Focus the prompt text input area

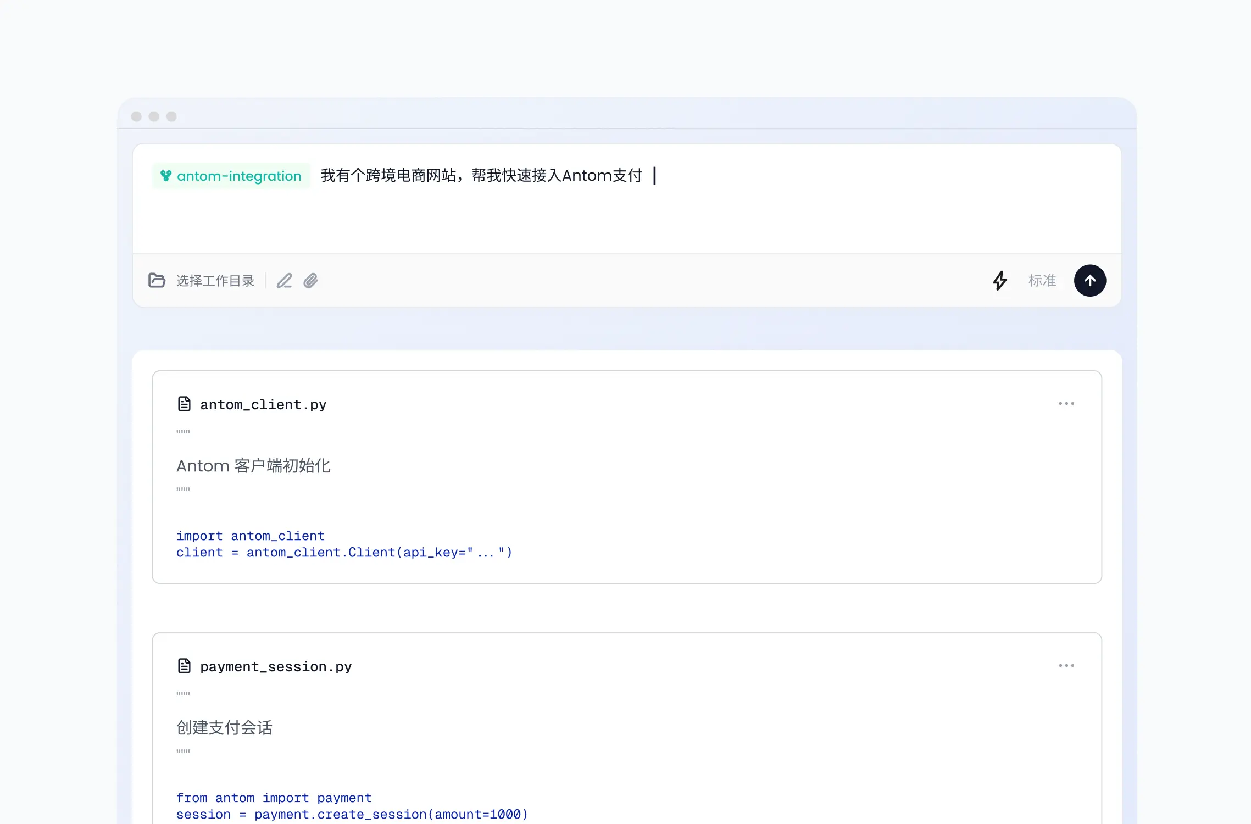click(626, 199)
